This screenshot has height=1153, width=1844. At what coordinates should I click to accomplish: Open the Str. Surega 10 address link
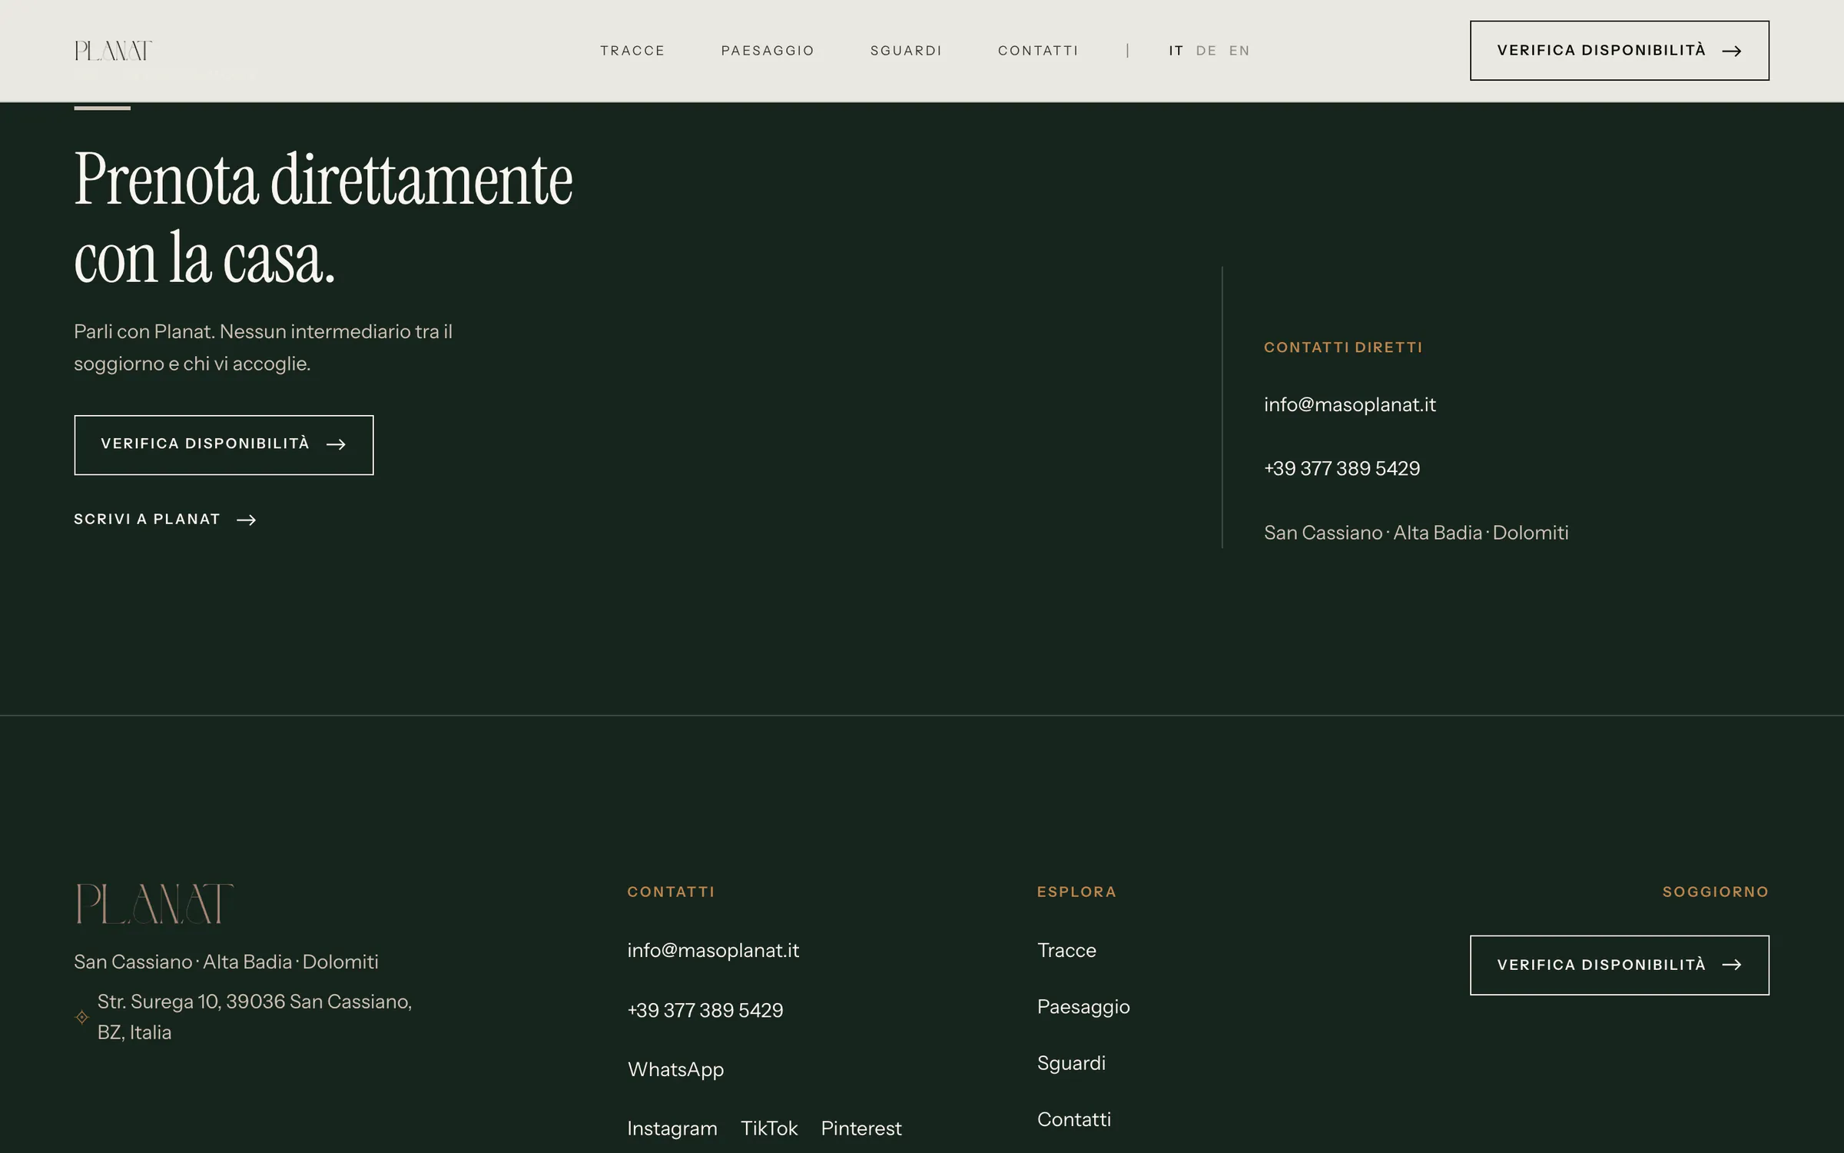coord(254,1017)
